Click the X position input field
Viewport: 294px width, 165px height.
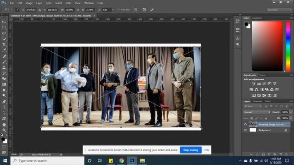[x=31, y=10]
